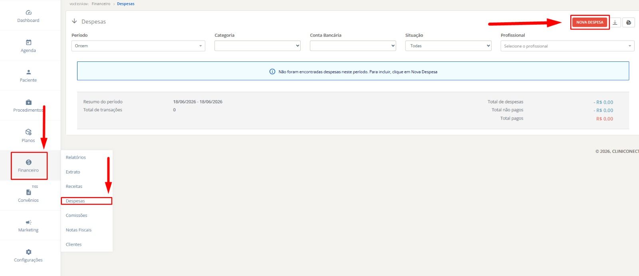
Task: Click the Convênios sidebar label
Action: (28, 200)
